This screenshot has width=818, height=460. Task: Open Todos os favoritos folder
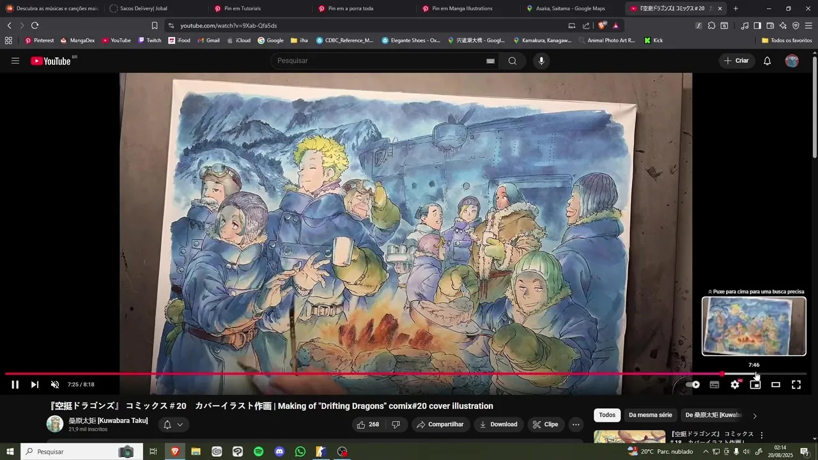point(787,40)
